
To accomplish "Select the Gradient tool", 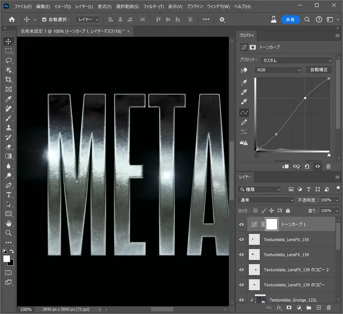I will [9, 156].
